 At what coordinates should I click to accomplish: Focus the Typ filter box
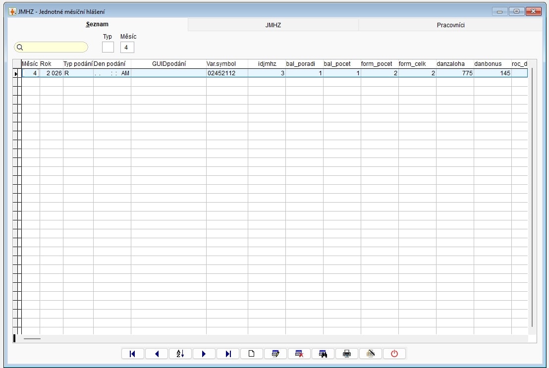pos(108,47)
